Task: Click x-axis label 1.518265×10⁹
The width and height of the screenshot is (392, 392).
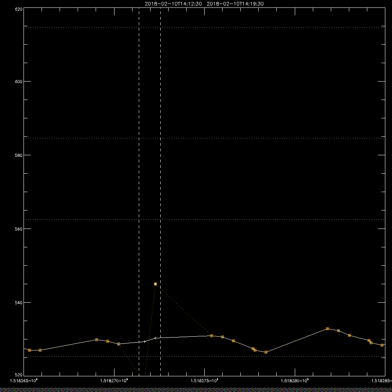Action: point(24,381)
